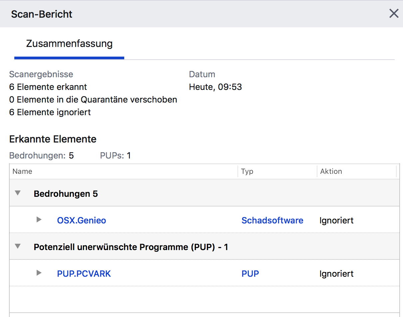Click the divider between Typ and Aktion columns

[317, 171]
